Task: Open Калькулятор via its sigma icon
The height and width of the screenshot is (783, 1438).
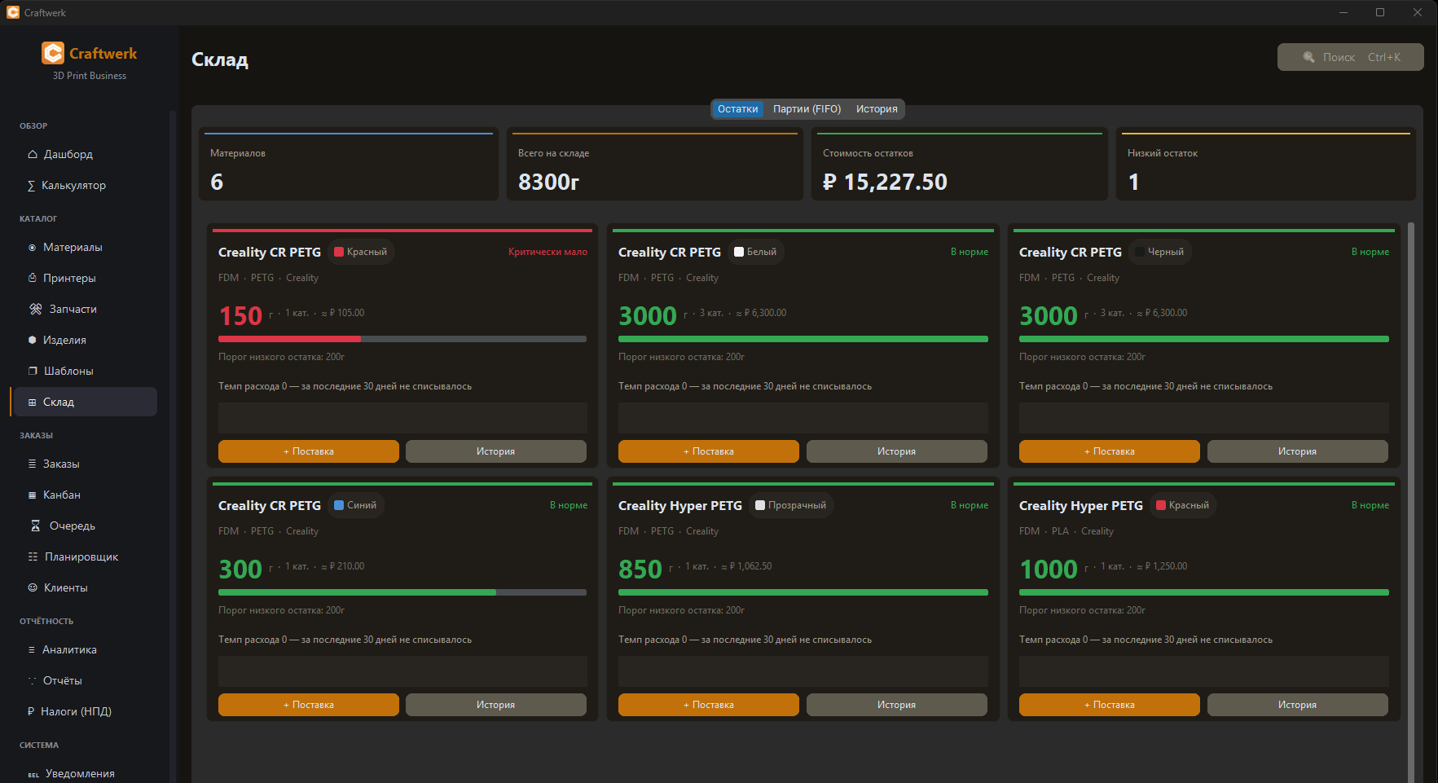Action: [x=31, y=186]
